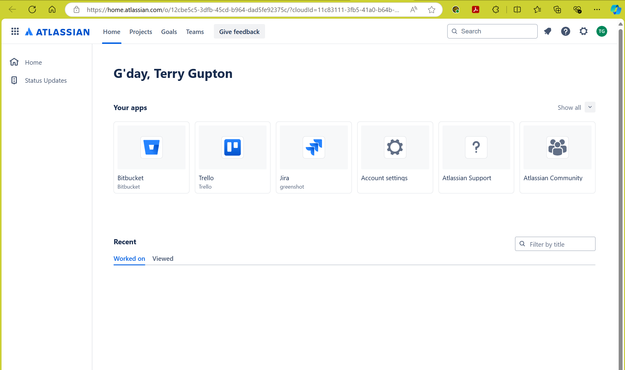Launch the Trello app tile

point(233,157)
